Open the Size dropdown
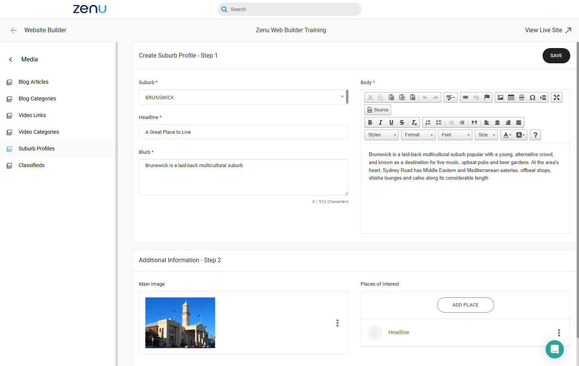The width and height of the screenshot is (579, 366). pos(486,135)
